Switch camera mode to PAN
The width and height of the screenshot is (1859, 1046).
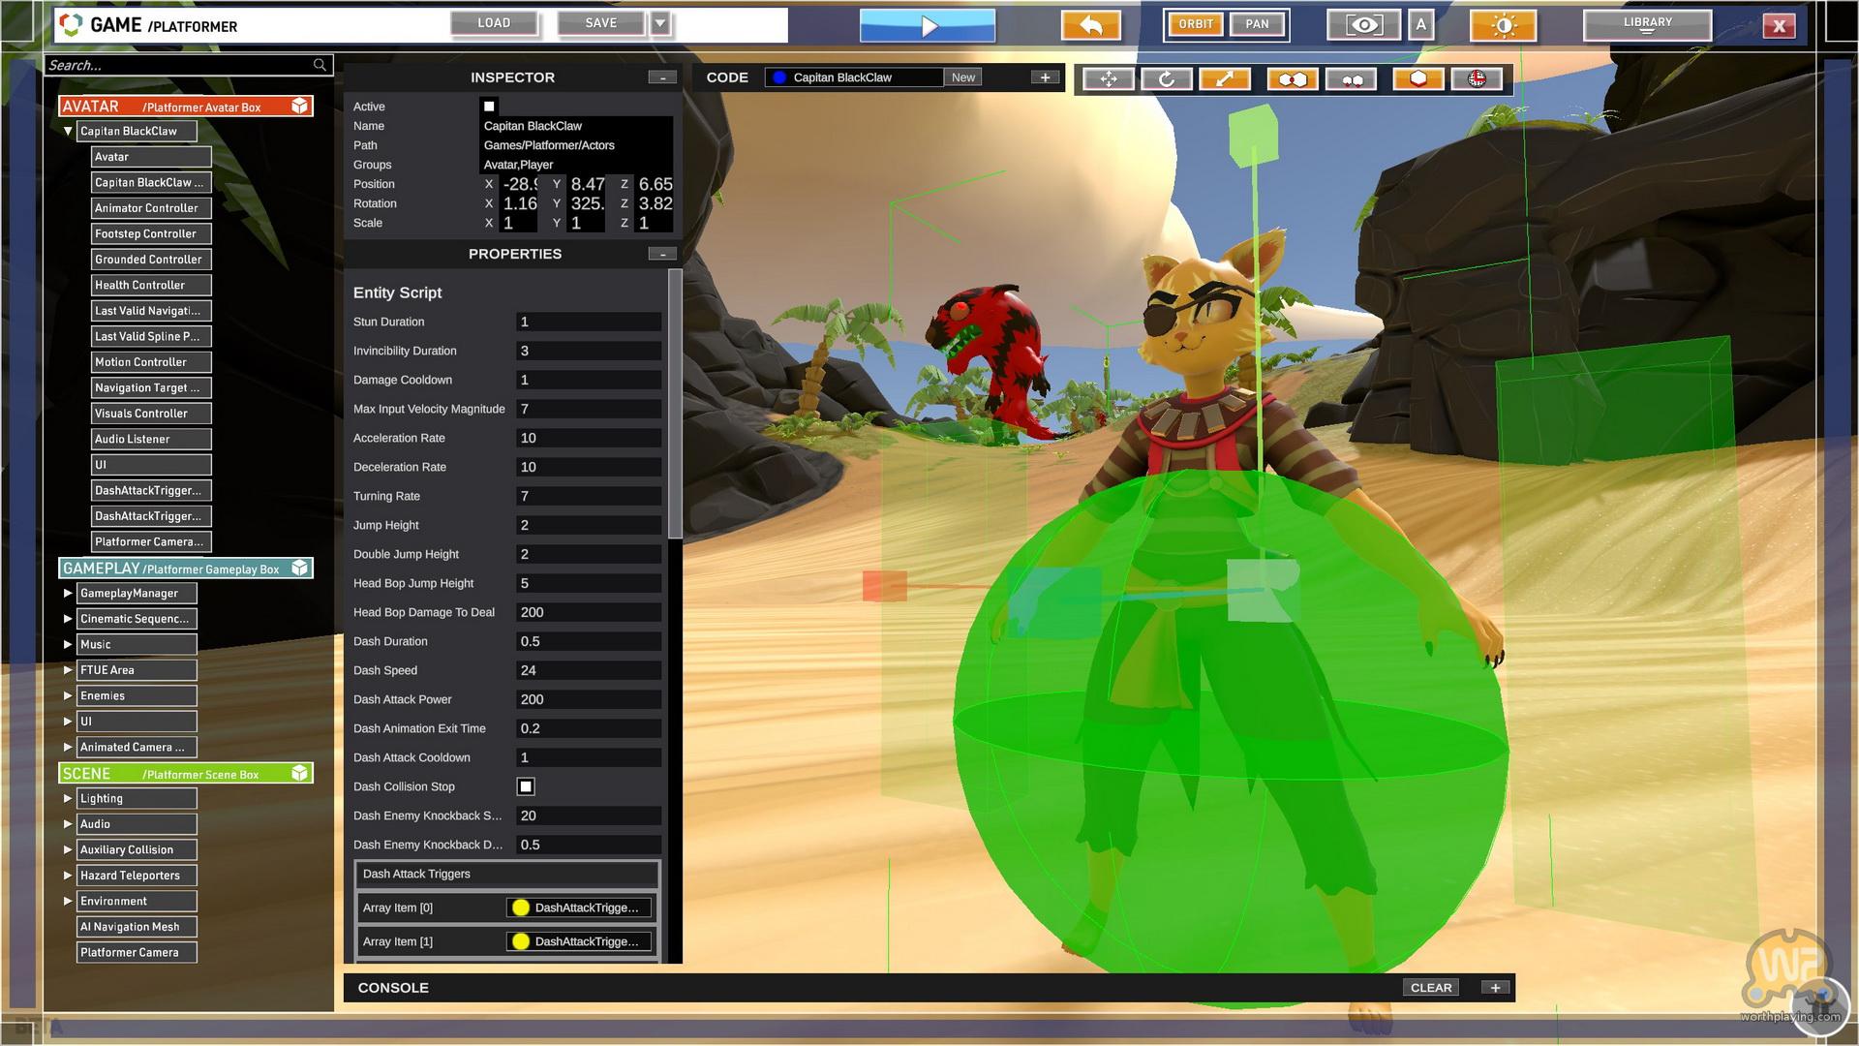[x=1257, y=24]
